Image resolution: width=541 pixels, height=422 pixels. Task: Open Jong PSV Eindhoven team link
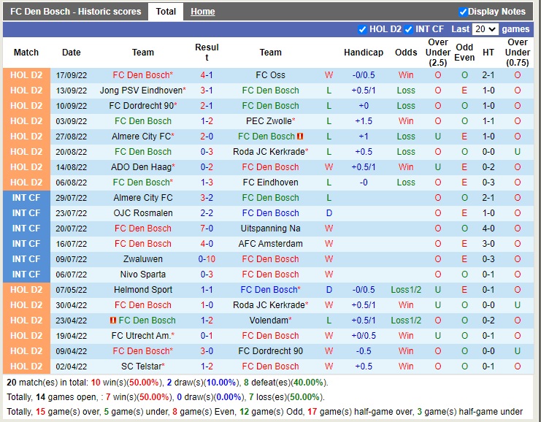(x=142, y=91)
